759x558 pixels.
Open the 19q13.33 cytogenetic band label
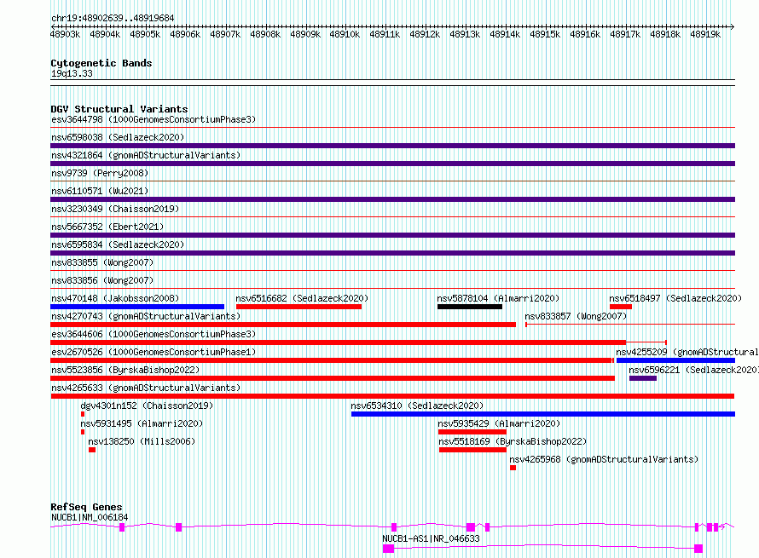[72, 73]
